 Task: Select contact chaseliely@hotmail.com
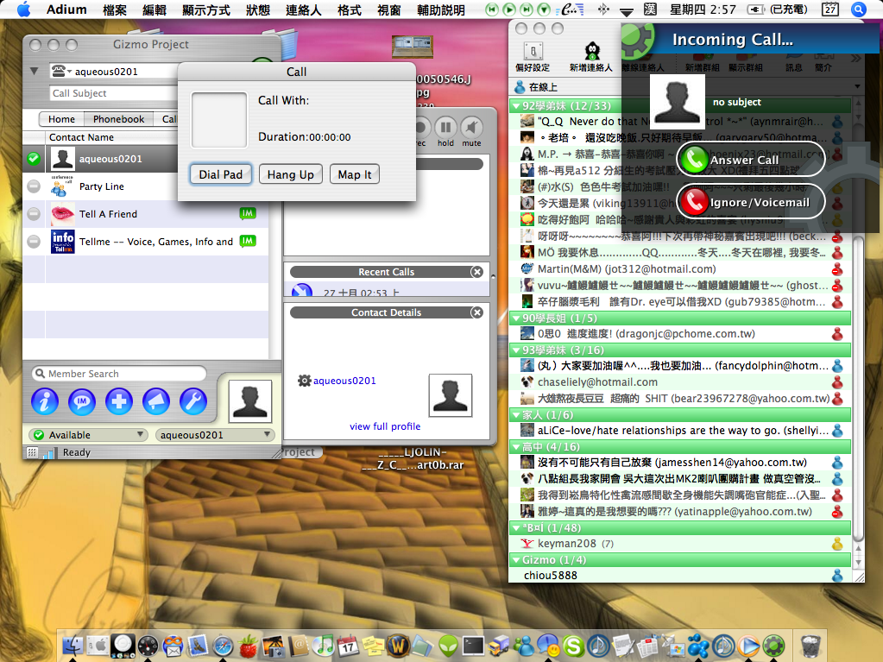[x=679, y=381]
